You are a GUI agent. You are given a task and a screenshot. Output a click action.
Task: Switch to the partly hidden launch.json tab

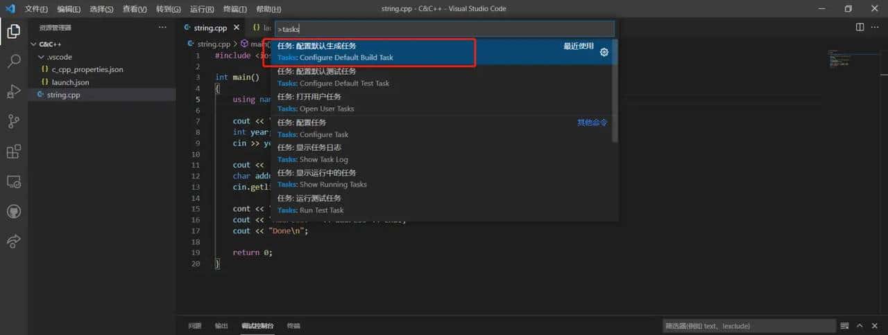point(259,28)
